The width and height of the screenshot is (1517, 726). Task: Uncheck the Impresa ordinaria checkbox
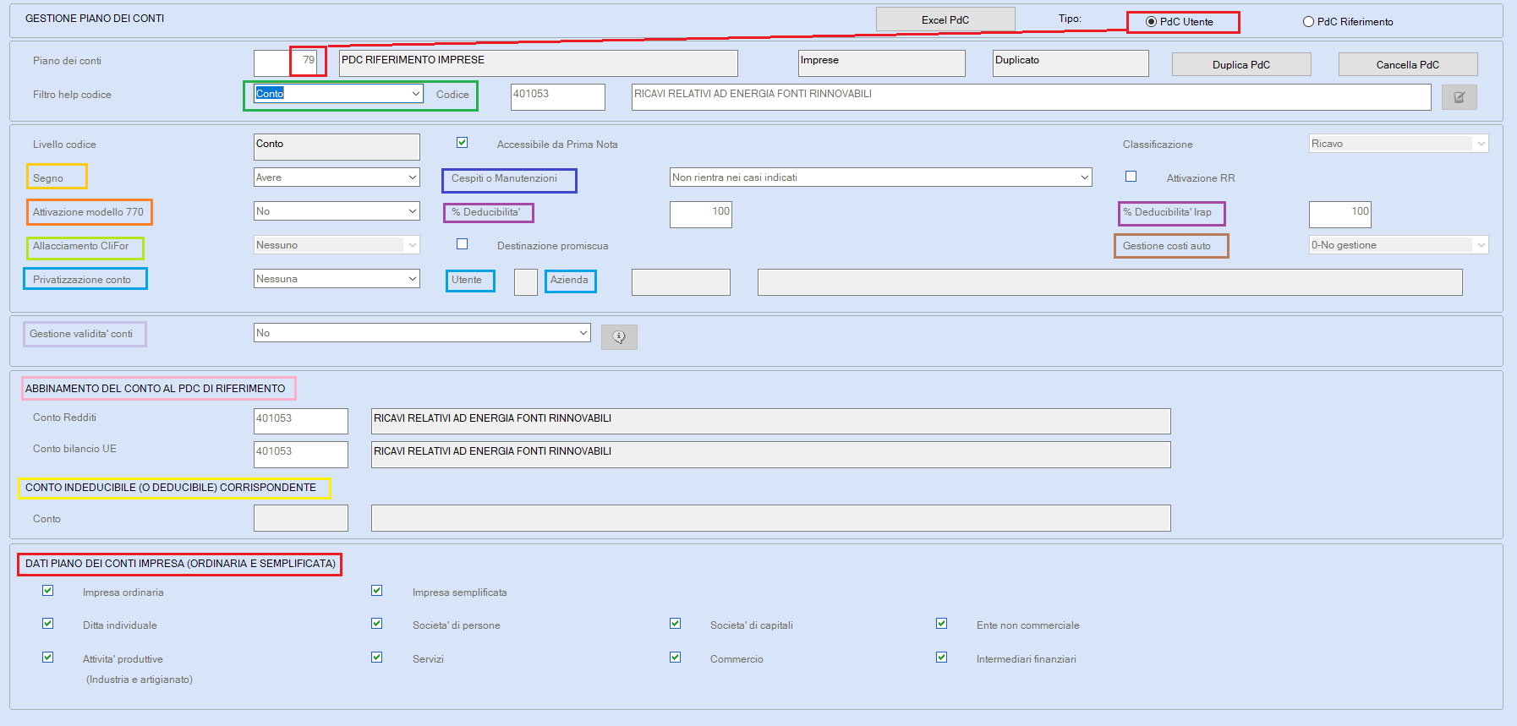47,591
